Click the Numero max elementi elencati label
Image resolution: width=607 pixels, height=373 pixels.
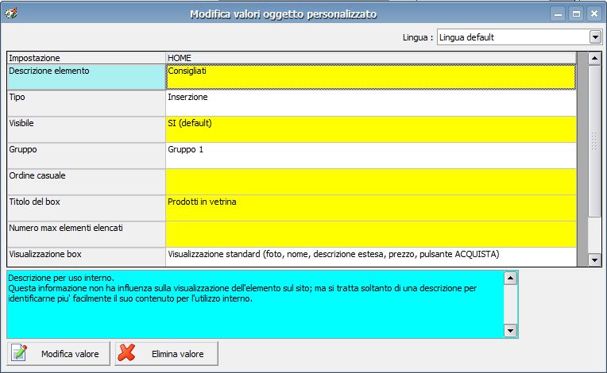point(87,235)
